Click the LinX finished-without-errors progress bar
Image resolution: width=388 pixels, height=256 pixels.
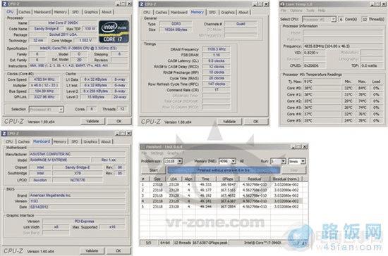224,170
